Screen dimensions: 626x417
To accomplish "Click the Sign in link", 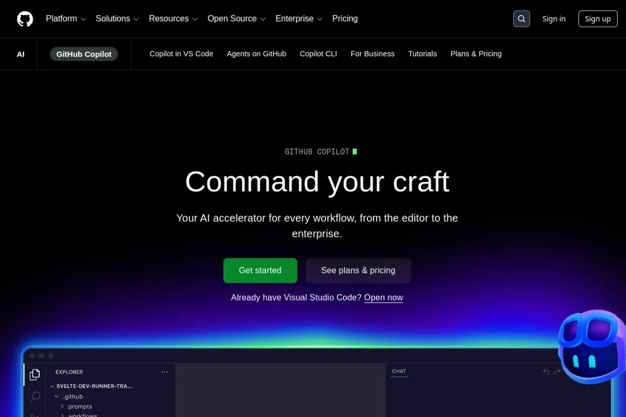I will 554,19.
